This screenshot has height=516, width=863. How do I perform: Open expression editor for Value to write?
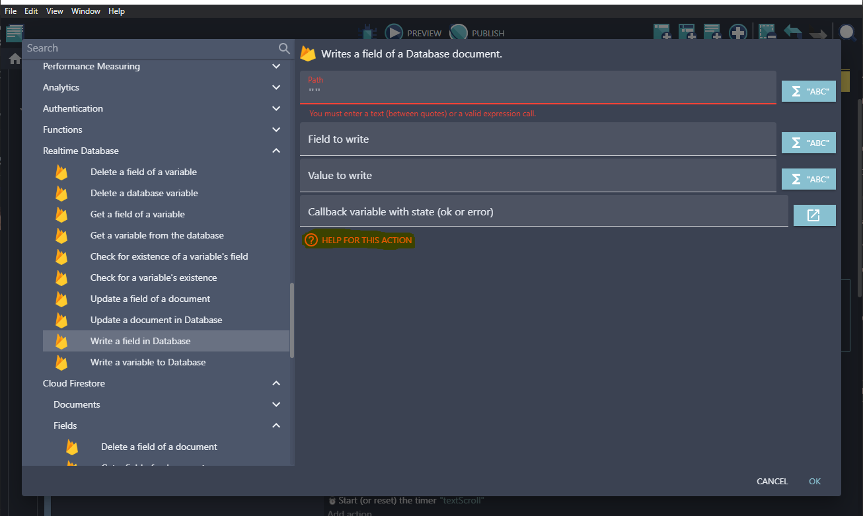(809, 179)
